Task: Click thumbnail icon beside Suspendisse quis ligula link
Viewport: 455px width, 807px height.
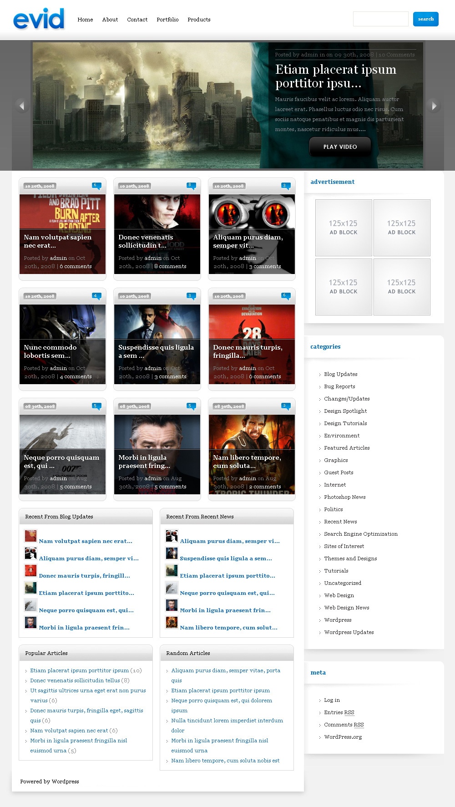Action: [x=172, y=553]
